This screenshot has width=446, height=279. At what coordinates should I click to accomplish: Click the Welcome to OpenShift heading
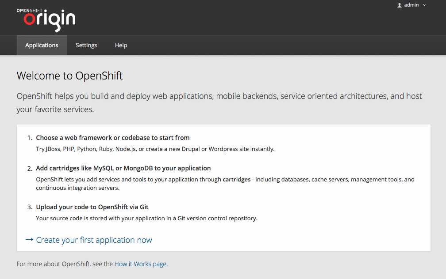pos(69,76)
